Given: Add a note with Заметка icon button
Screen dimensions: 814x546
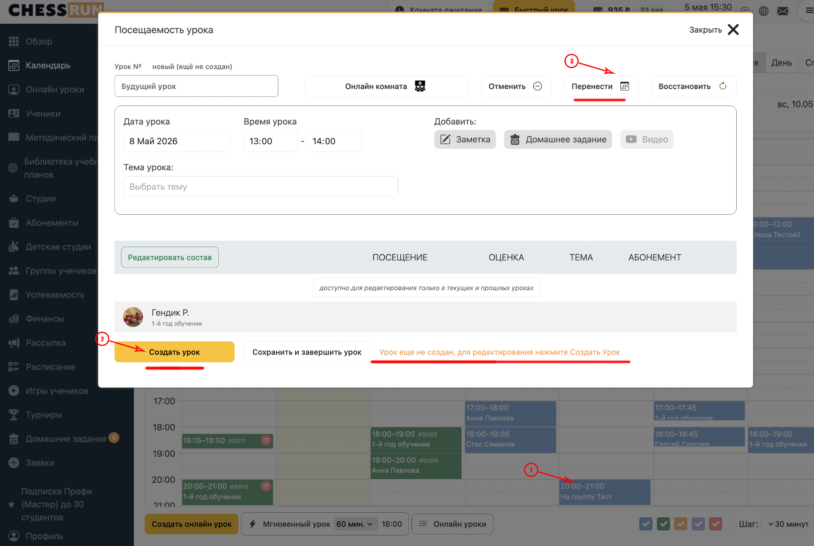Looking at the screenshot, I should (465, 139).
